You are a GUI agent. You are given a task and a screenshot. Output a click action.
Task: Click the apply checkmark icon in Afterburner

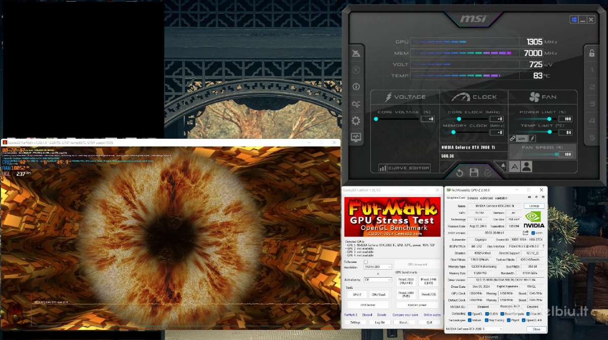click(488, 173)
